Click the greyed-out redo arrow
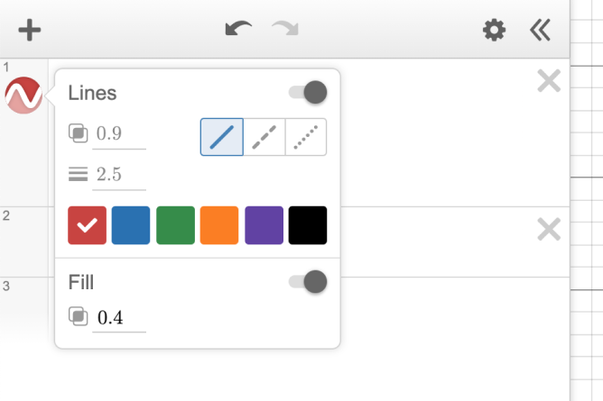The width and height of the screenshot is (603, 401). tap(285, 30)
